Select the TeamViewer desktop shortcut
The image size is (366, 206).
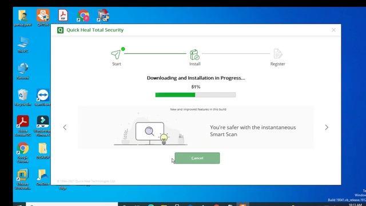(x=43, y=98)
